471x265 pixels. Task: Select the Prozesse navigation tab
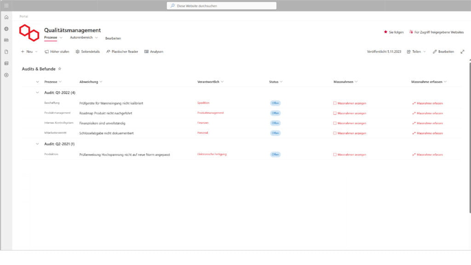(51, 38)
